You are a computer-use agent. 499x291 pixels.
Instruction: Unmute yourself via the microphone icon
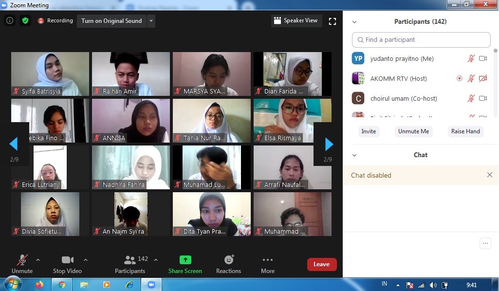coord(22,259)
